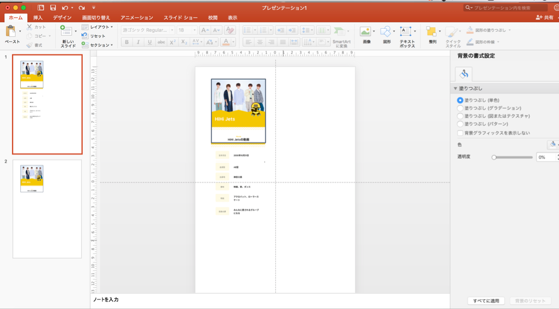Open the Arrange (整列) tool
The image size is (559, 309).
click(x=431, y=31)
